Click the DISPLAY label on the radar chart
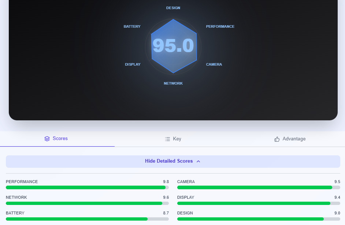The width and height of the screenshot is (345, 225). tap(133, 65)
